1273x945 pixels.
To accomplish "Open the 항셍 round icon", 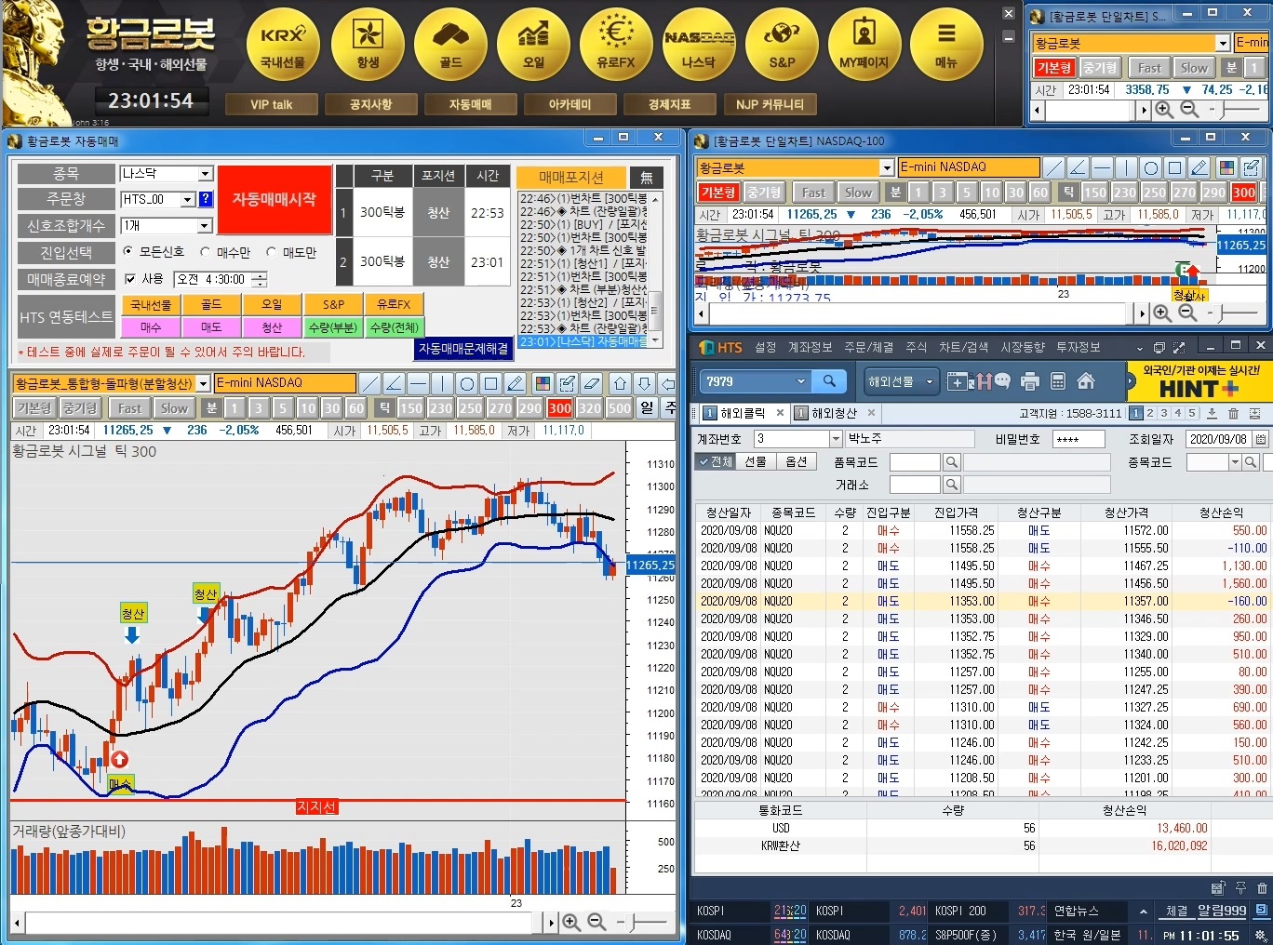I will (368, 44).
